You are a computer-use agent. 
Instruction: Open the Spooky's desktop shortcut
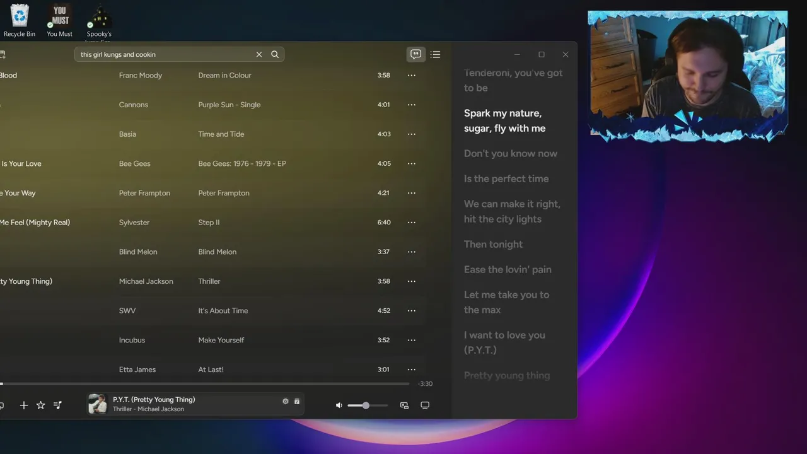click(99, 22)
